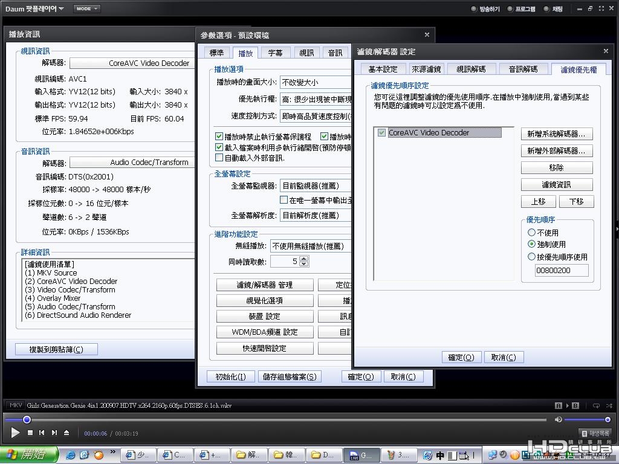Click the 下移 button
The image size is (619, 464).
point(576,201)
